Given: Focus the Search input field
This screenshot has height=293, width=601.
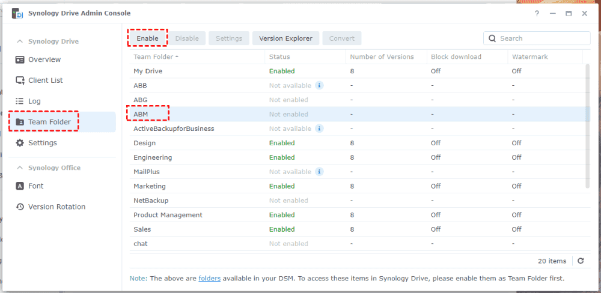Looking at the screenshot, I should 537,38.
